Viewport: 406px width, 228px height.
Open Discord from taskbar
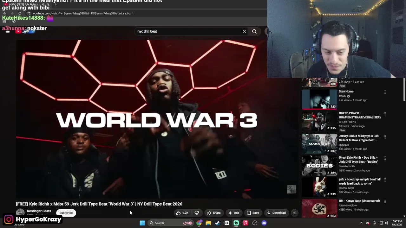click(264, 223)
